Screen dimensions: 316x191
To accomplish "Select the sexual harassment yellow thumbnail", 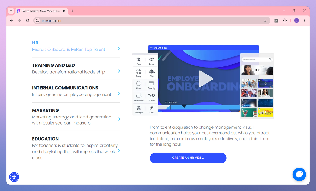I will coord(265,112).
